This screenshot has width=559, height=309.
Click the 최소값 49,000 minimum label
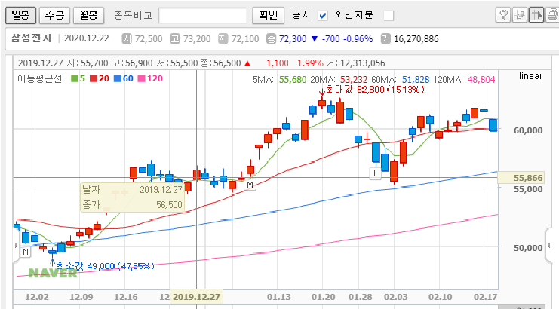105,266
